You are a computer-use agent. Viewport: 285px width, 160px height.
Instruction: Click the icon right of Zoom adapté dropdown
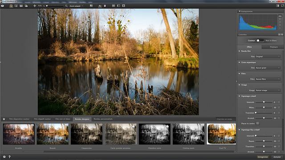tap(91, 6)
